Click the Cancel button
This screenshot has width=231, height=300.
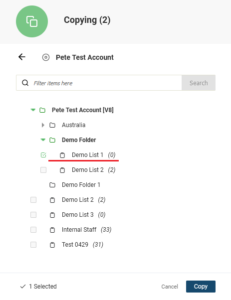coord(170,287)
